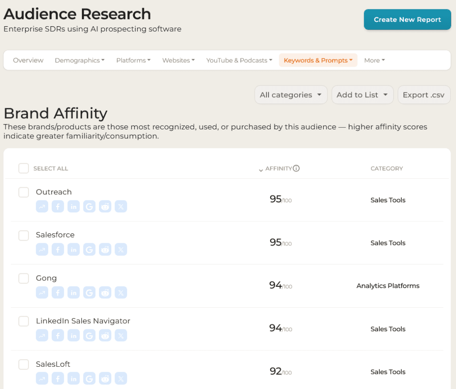
Task: Click the Category column header
Action: (387, 168)
